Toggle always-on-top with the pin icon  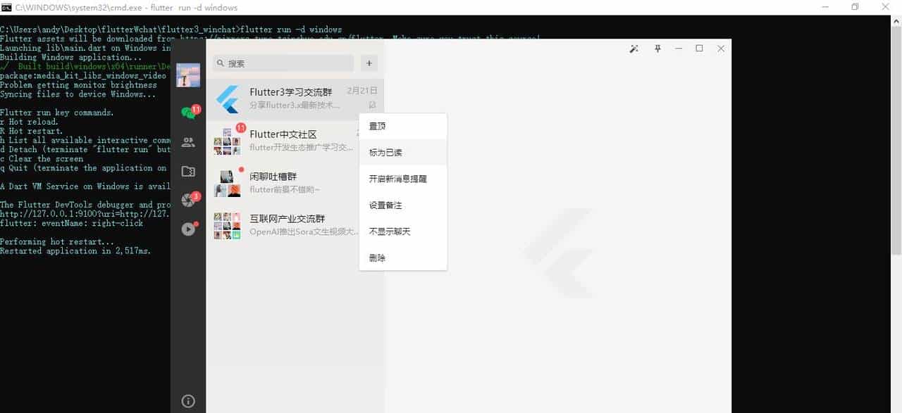657,49
